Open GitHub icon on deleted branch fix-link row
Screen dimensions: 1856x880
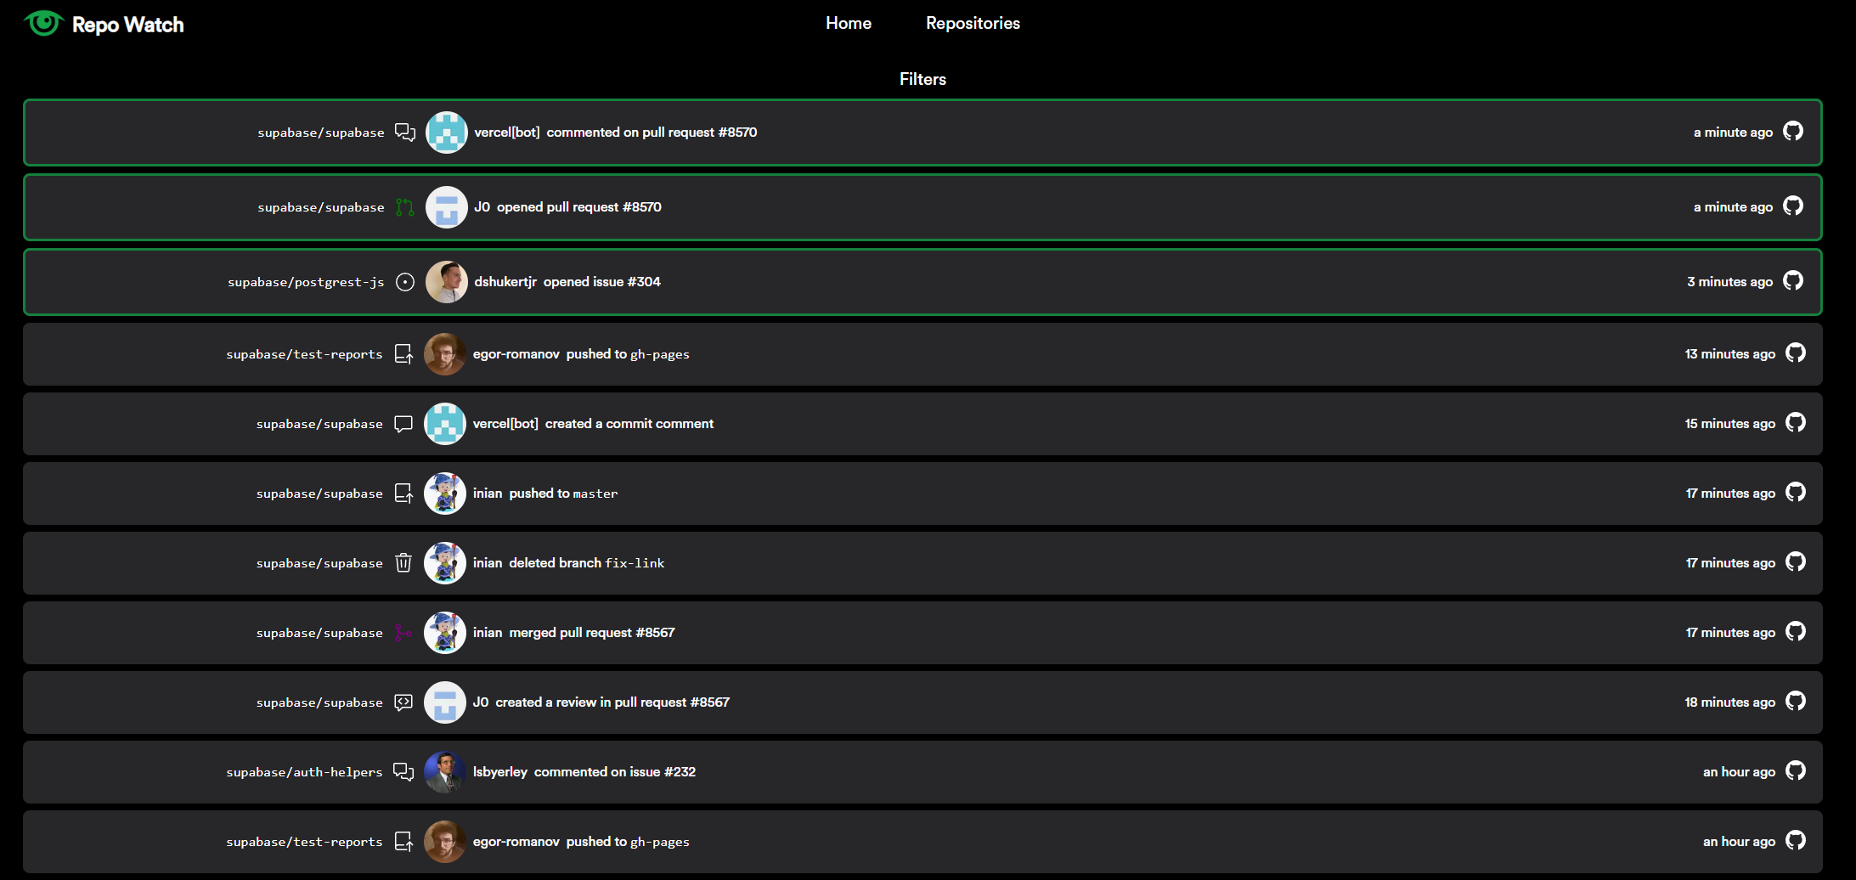point(1796,562)
